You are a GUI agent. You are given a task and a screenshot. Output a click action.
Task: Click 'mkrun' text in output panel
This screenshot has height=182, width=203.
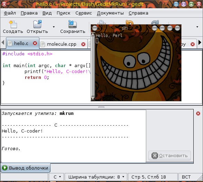pos(66,113)
